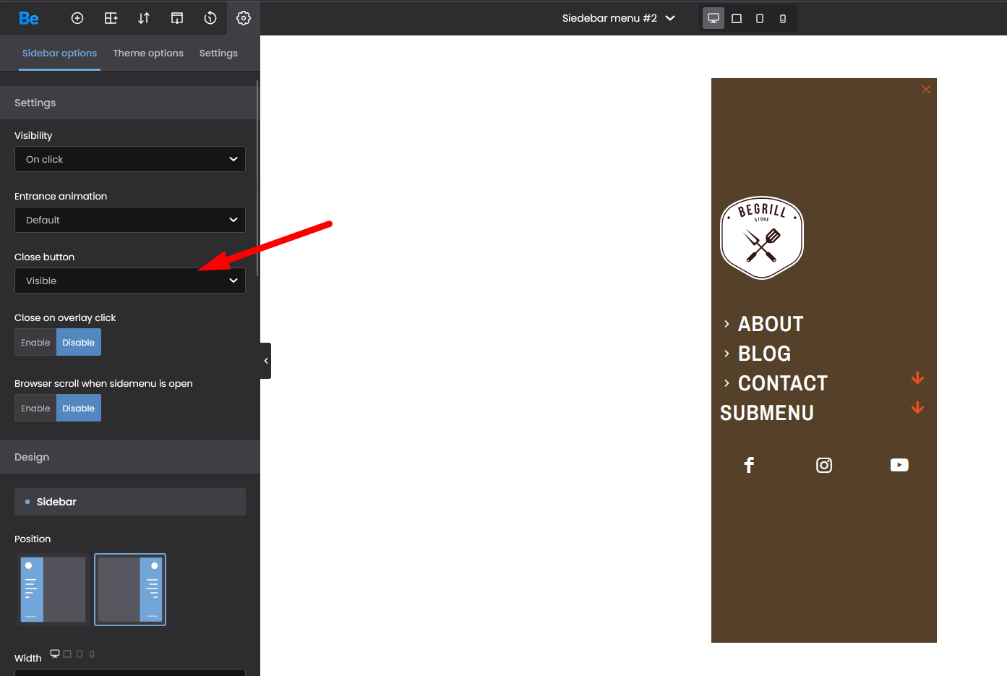Screen dimensions: 1007x676
Task: Open the Entrance animation dropdown
Action: pyautogui.click(x=130, y=220)
